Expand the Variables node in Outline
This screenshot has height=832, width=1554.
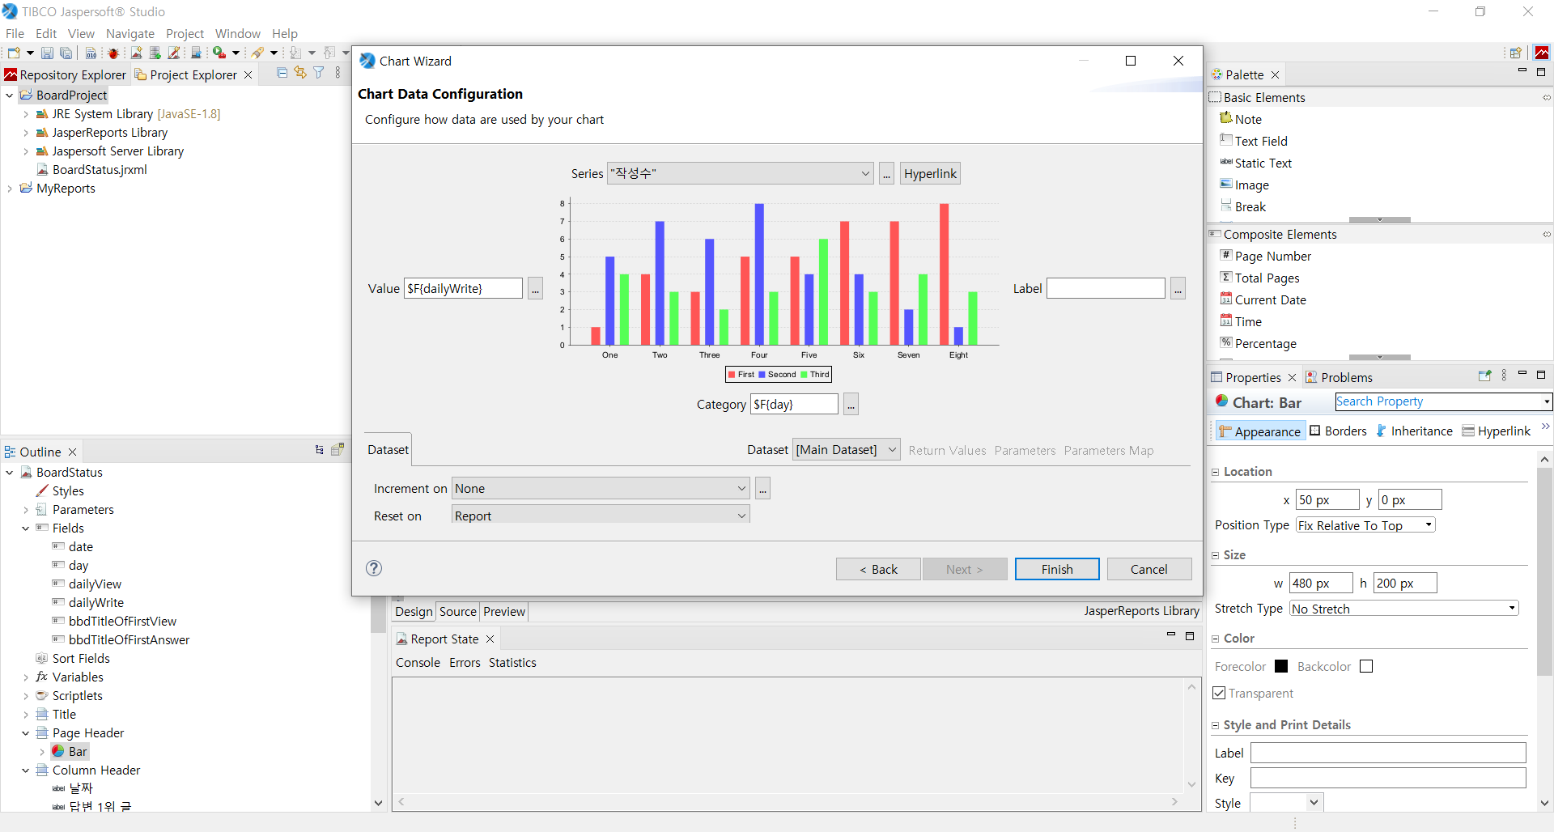point(26,677)
